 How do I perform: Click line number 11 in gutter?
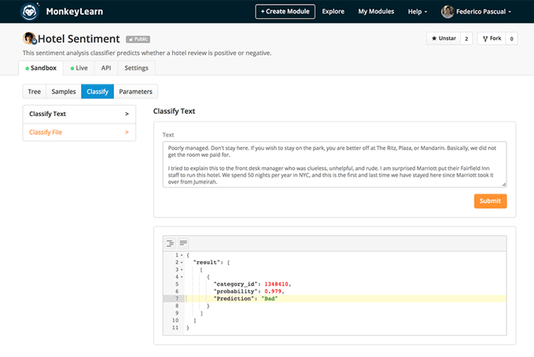click(x=175, y=328)
